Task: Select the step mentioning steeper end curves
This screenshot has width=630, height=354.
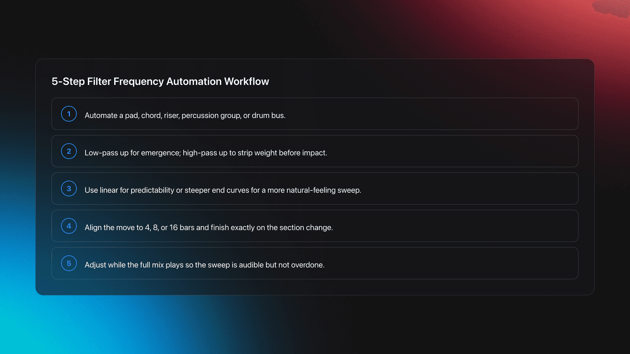Action: [223, 190]
